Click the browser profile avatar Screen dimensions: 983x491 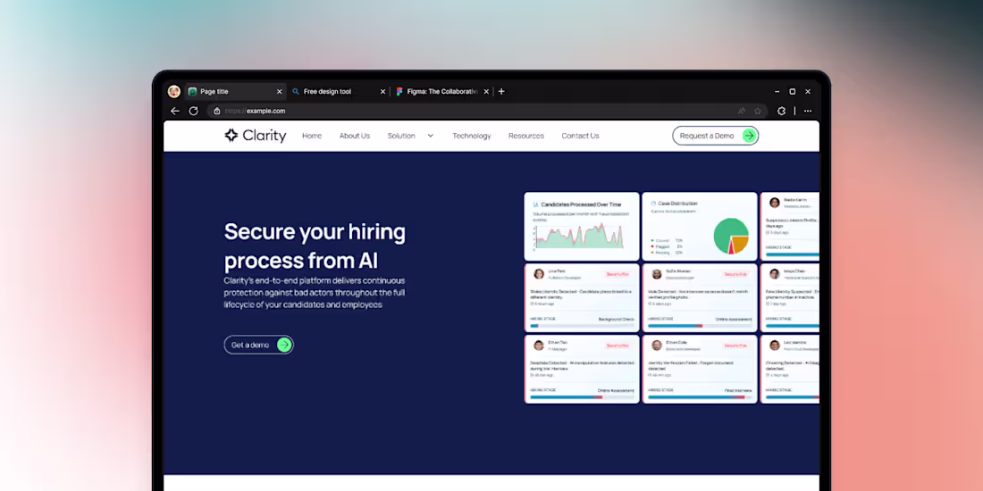pos(173,91)
